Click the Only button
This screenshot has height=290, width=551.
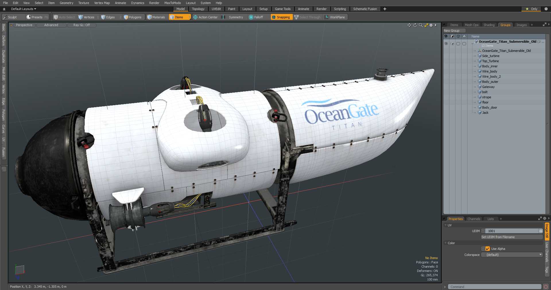point(531,9)
